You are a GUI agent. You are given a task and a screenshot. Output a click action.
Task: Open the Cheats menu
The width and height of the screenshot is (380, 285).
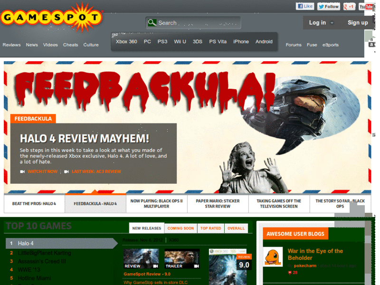[70, 45]
